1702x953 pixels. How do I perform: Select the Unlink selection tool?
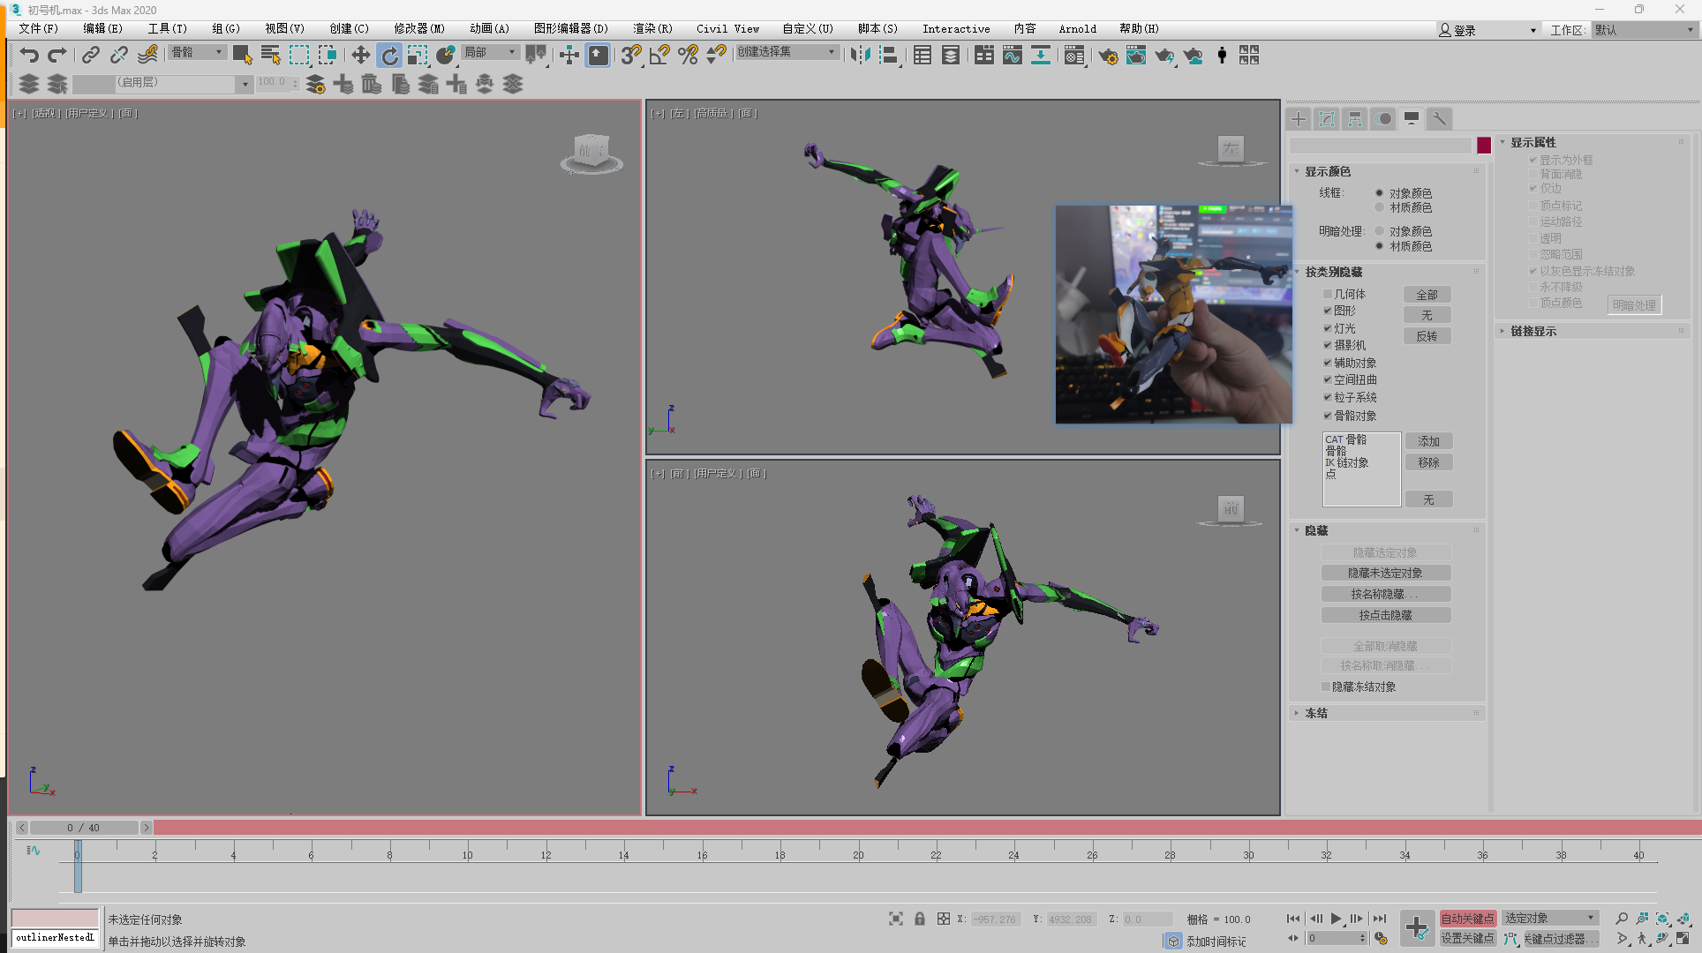click(118, 56)
